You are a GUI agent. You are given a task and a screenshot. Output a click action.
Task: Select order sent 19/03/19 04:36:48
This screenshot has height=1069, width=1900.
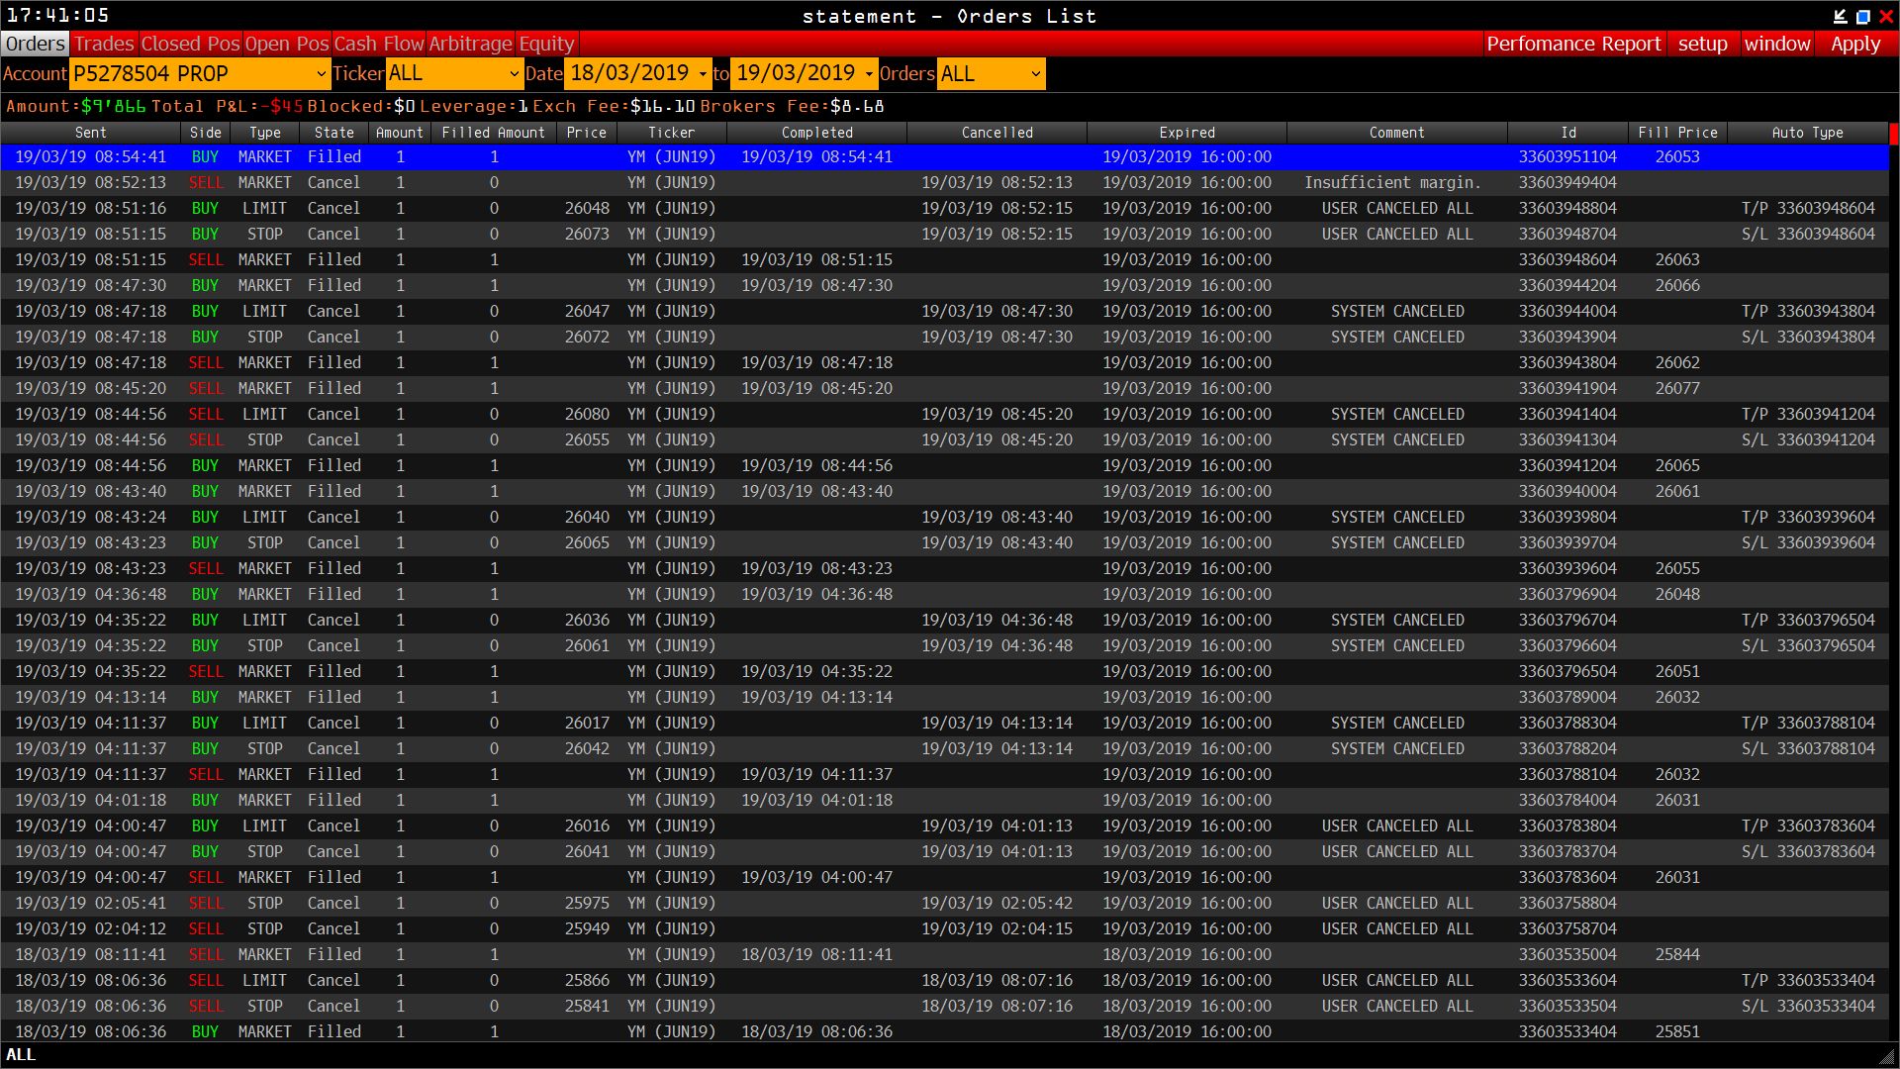coord(945,594)
